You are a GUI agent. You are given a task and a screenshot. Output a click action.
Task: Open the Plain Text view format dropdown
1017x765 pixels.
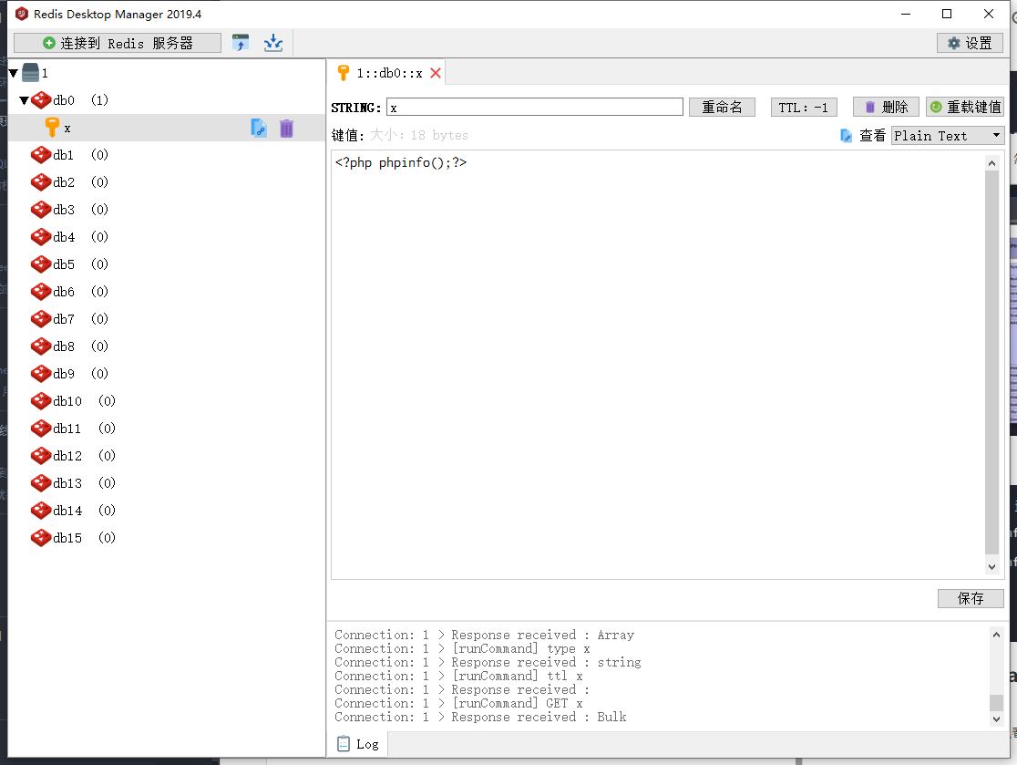pos(948,136)
